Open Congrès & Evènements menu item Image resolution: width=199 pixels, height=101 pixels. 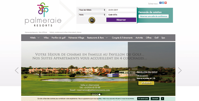(x=122, y=38)
